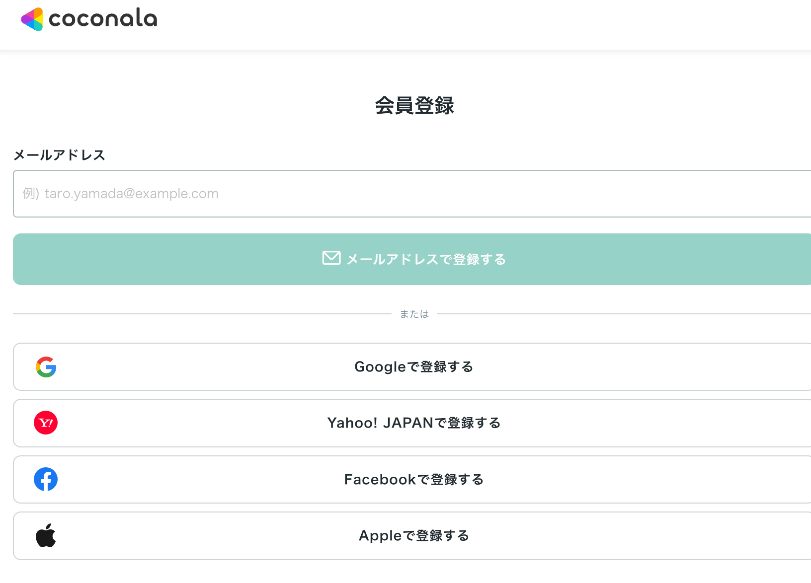The width and height of the screenshot is (811, 583).
Task: Select Appleで登録する sign-up text
Action: [413, 536]
